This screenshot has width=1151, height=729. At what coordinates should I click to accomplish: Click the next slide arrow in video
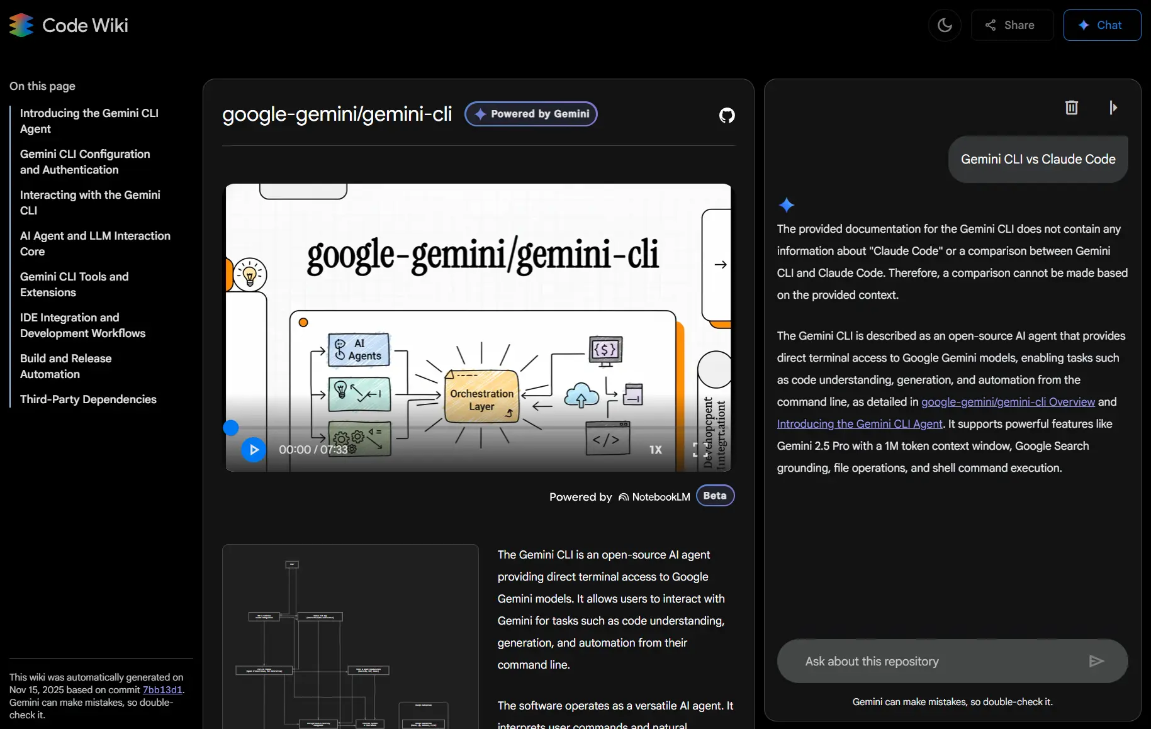[x=721, y=265]
